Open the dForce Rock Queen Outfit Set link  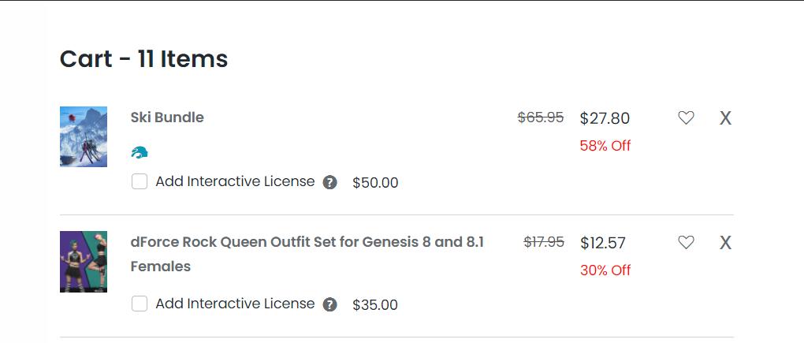307,242
